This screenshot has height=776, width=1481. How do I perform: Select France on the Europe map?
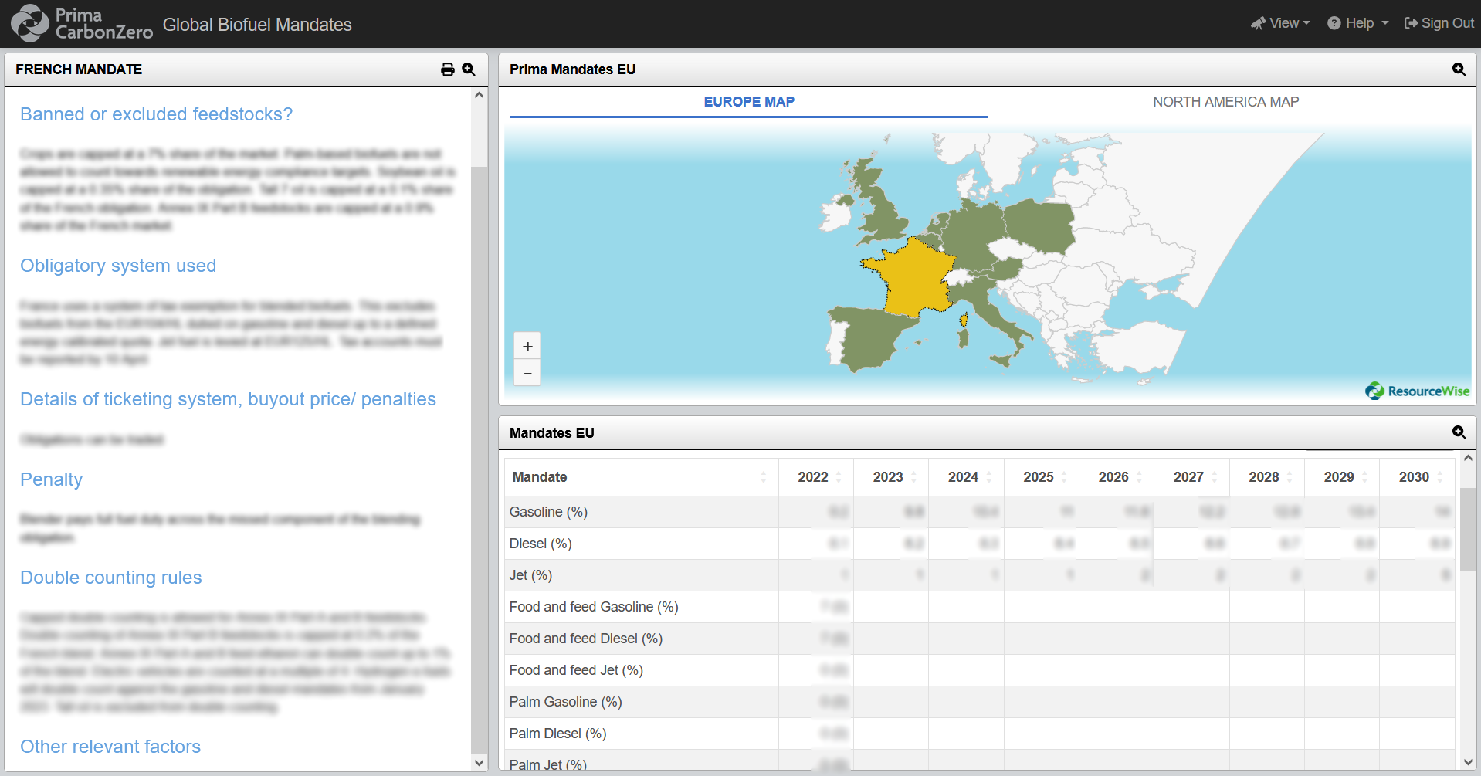(x=911, y=278)
